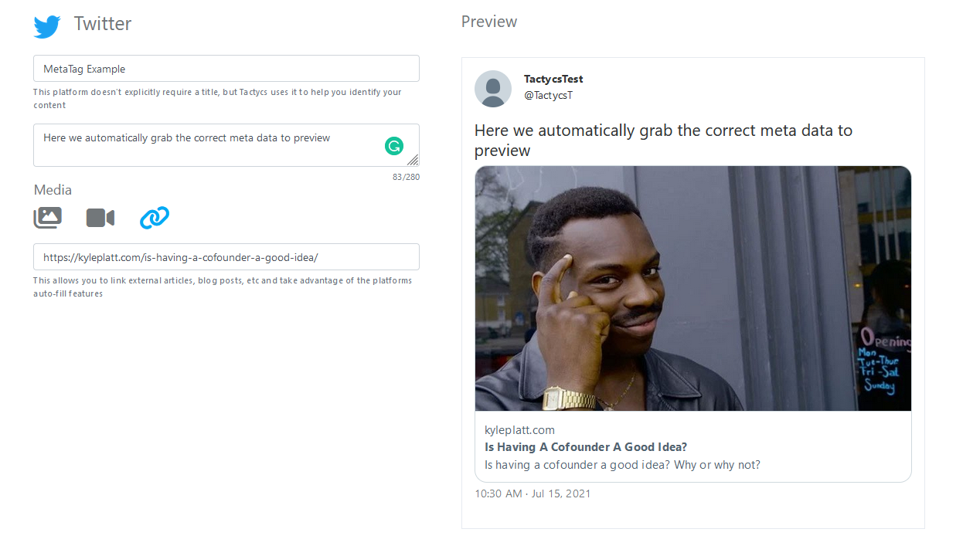Click the TactycsTest display name
963x546 pixels.
pyautogui.click(x=553, y=79)
